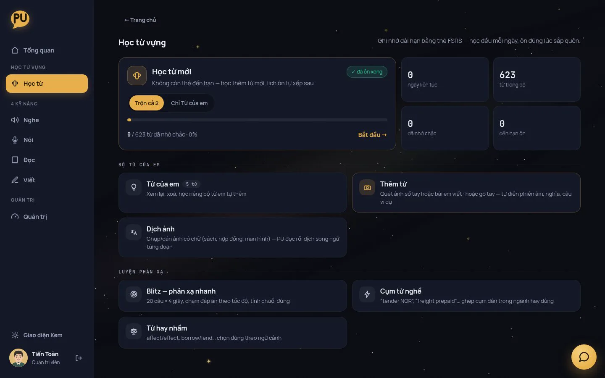Viewport: 605px width, 378px height.
Task: Select the Trộn cả 2 mode
Action: tap(147, 103)
